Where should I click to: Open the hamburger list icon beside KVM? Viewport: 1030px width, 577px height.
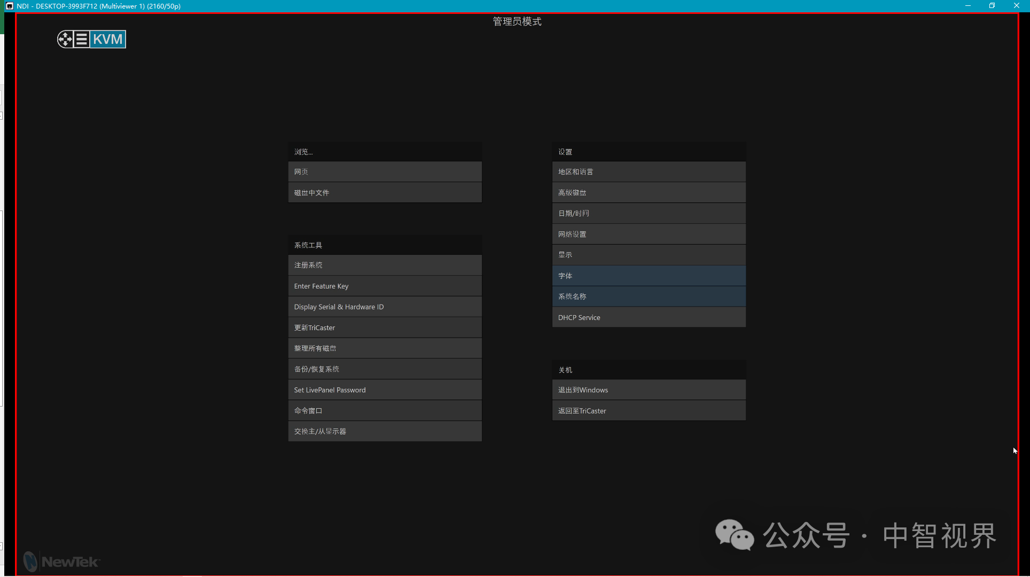(81, 39)
